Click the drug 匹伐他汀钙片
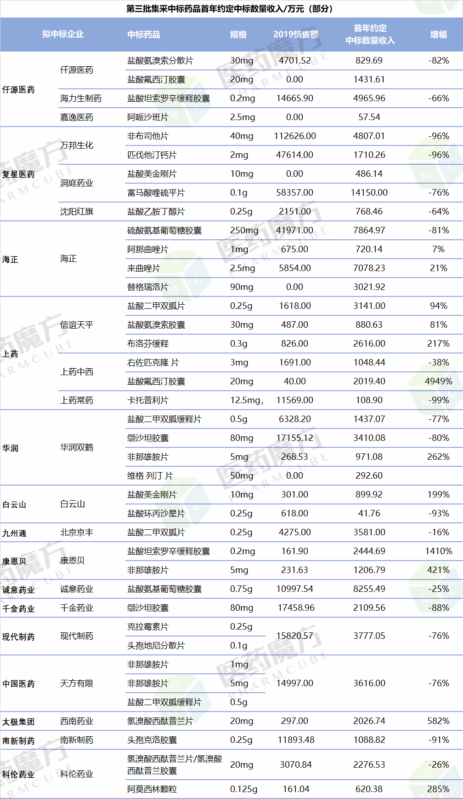 152,155
